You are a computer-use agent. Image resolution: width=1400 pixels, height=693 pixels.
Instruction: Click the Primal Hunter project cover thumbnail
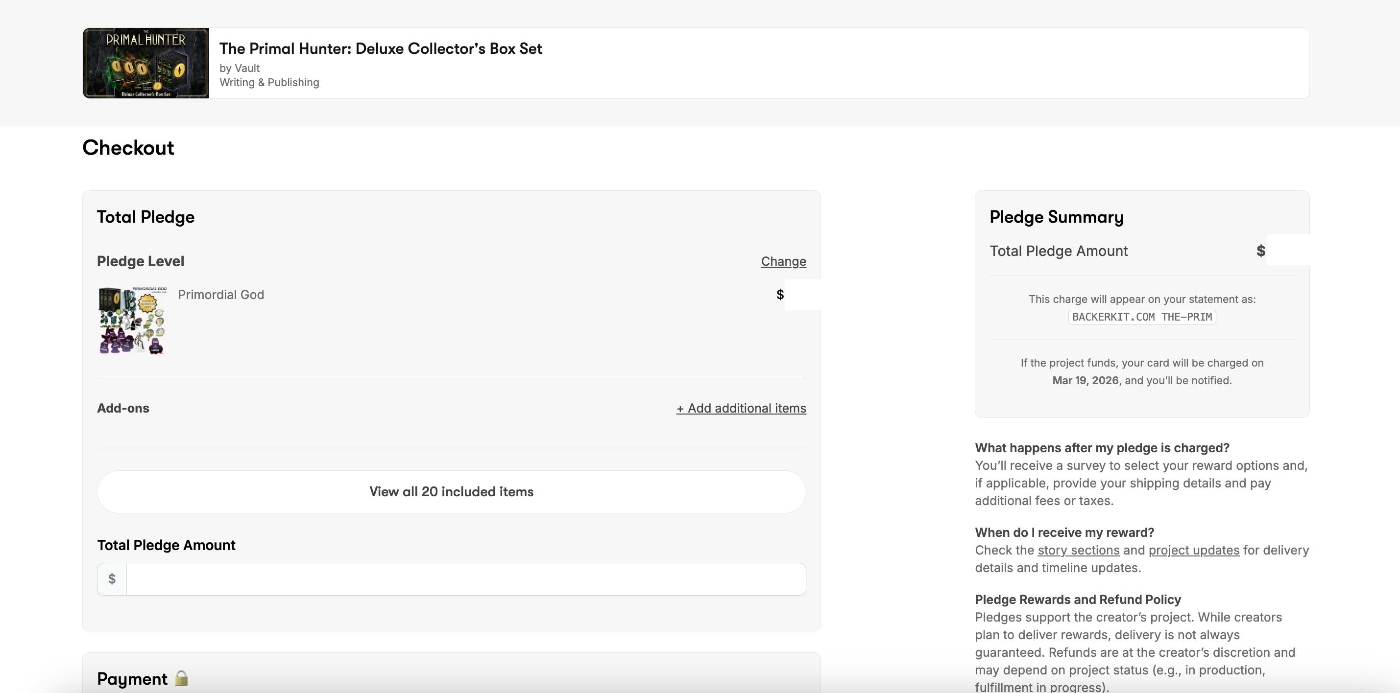(145, 63)
